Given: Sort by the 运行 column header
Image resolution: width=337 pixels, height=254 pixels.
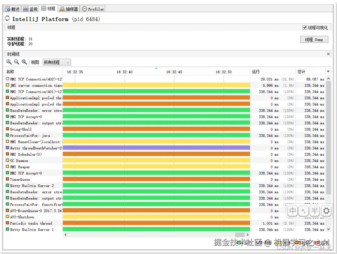Looking at the screenshot, I should click(273, 72).
